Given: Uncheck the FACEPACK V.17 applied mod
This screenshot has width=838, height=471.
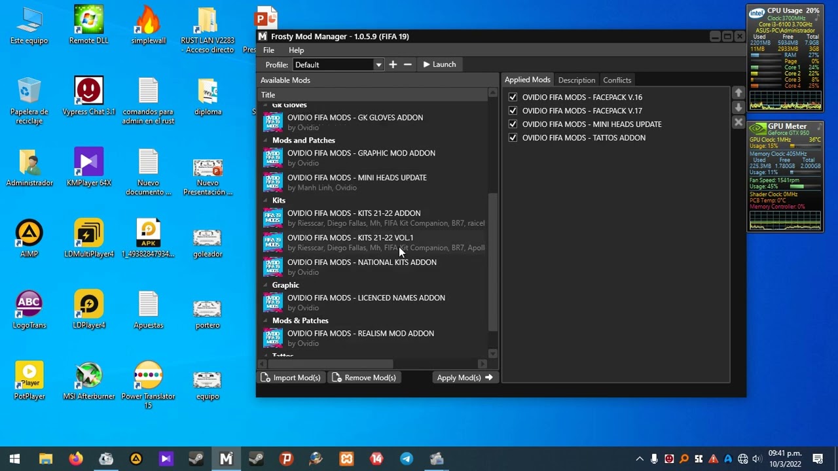Looking at the screenshot, I should (x=513, y=111).
